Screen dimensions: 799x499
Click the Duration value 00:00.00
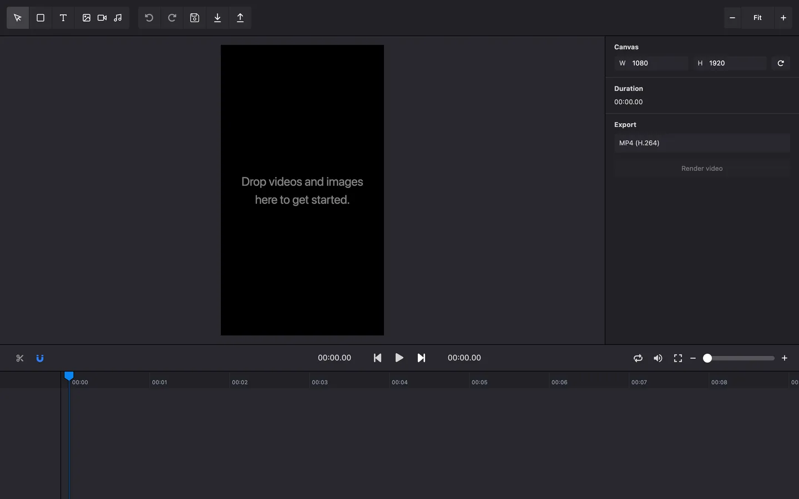pyautogui.click(x=629, y=102)
